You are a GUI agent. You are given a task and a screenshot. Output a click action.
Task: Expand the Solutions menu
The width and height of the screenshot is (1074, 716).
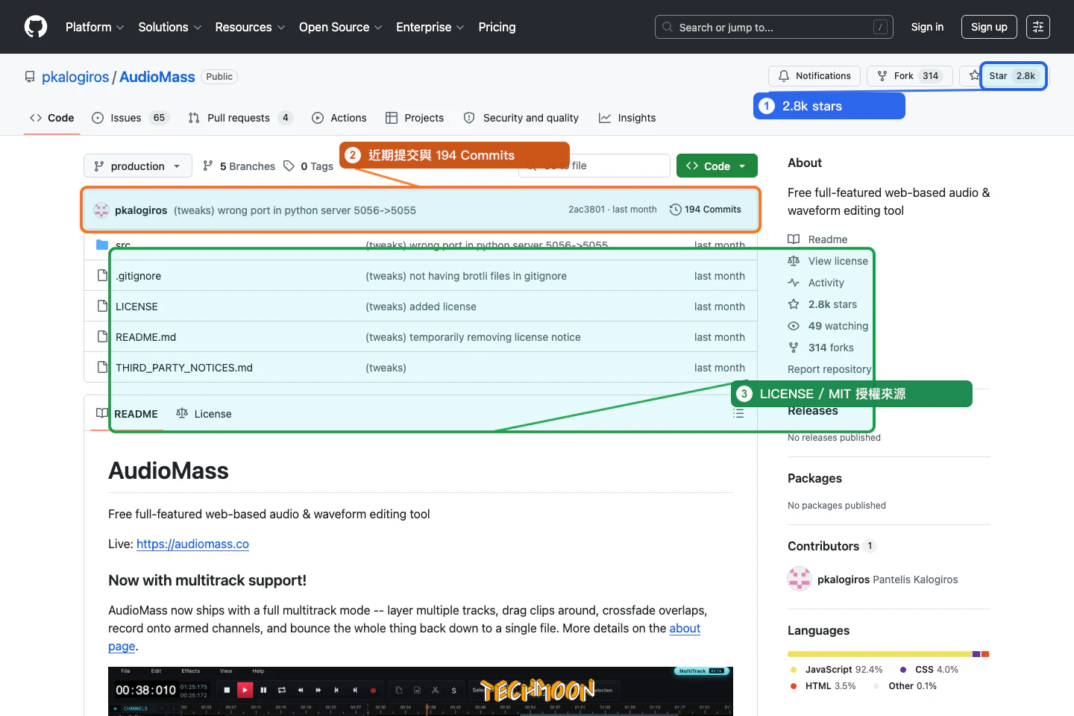click(170, 27)
